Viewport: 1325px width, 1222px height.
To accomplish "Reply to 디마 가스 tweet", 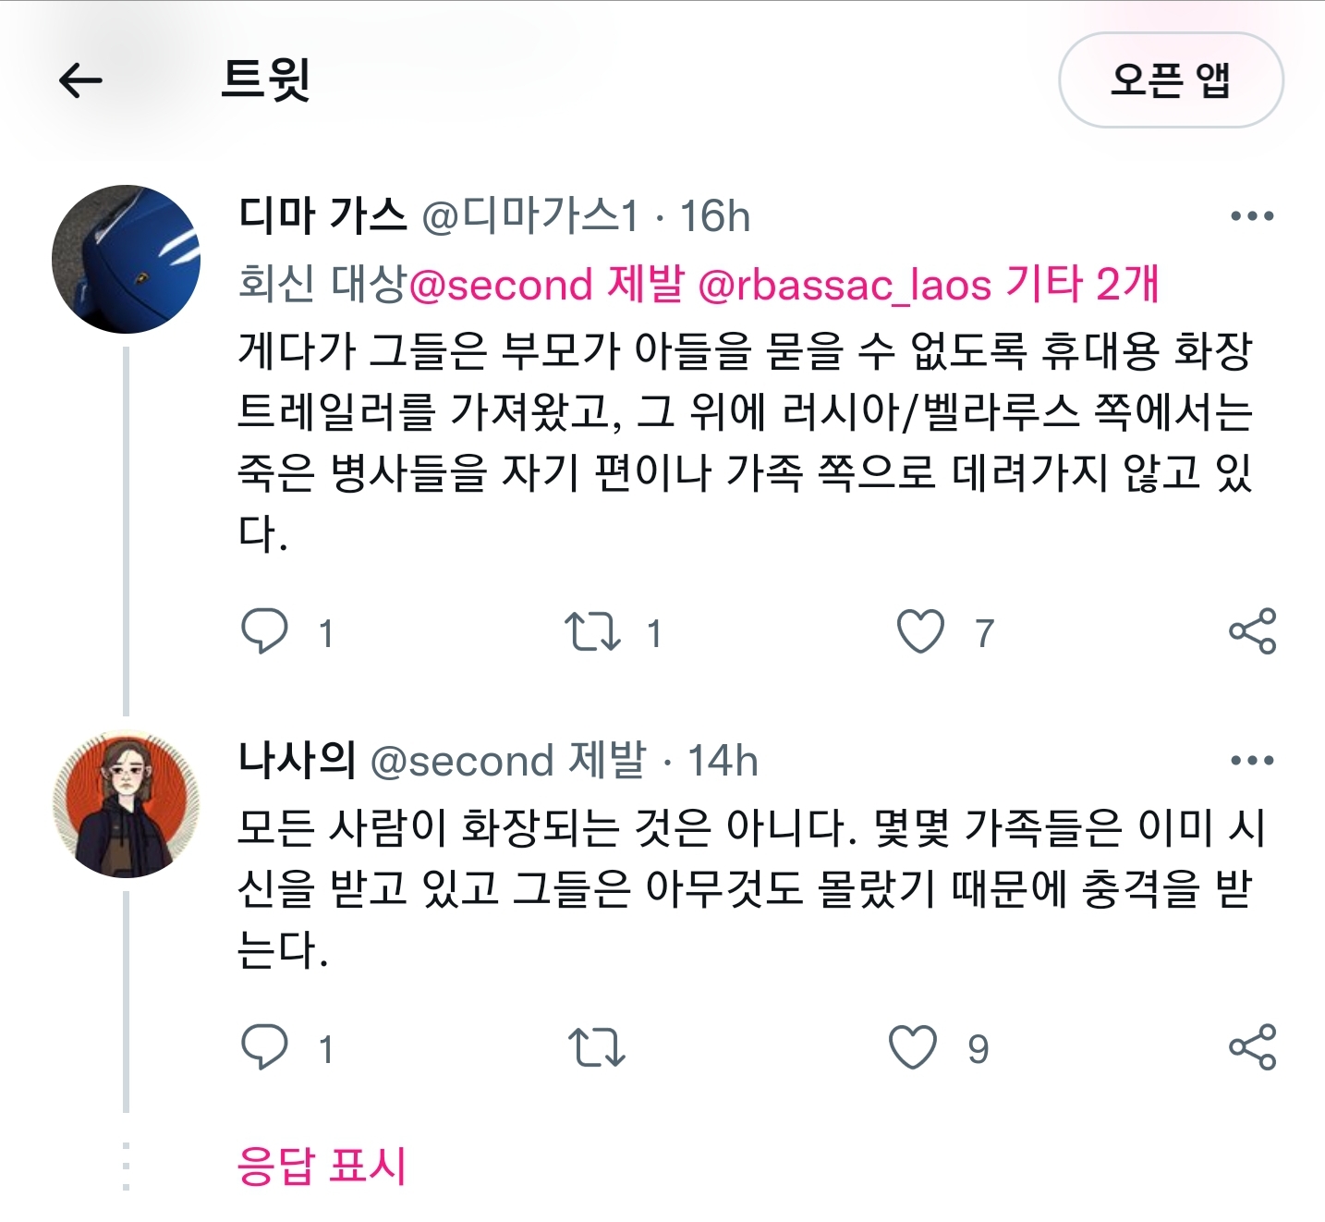I will click(264, 632).
